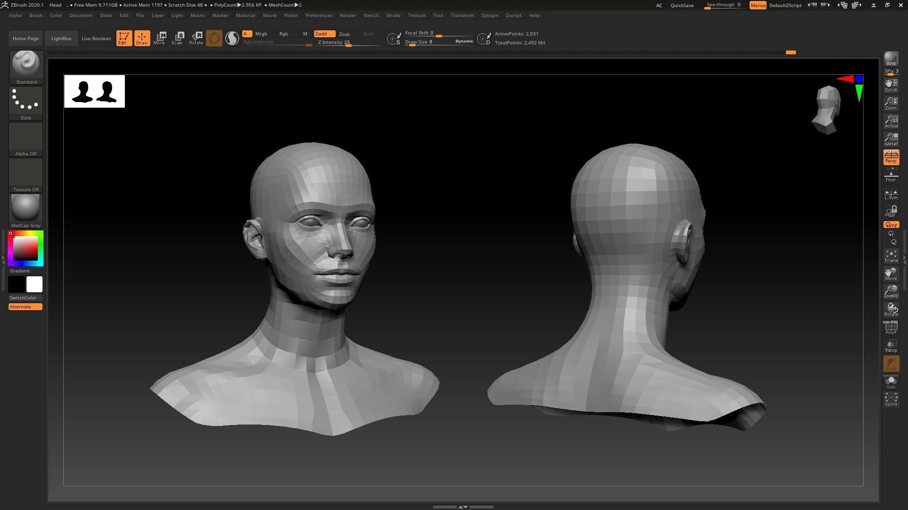
Task: Click the head orientation cam view icon
Action: [827, 110]
